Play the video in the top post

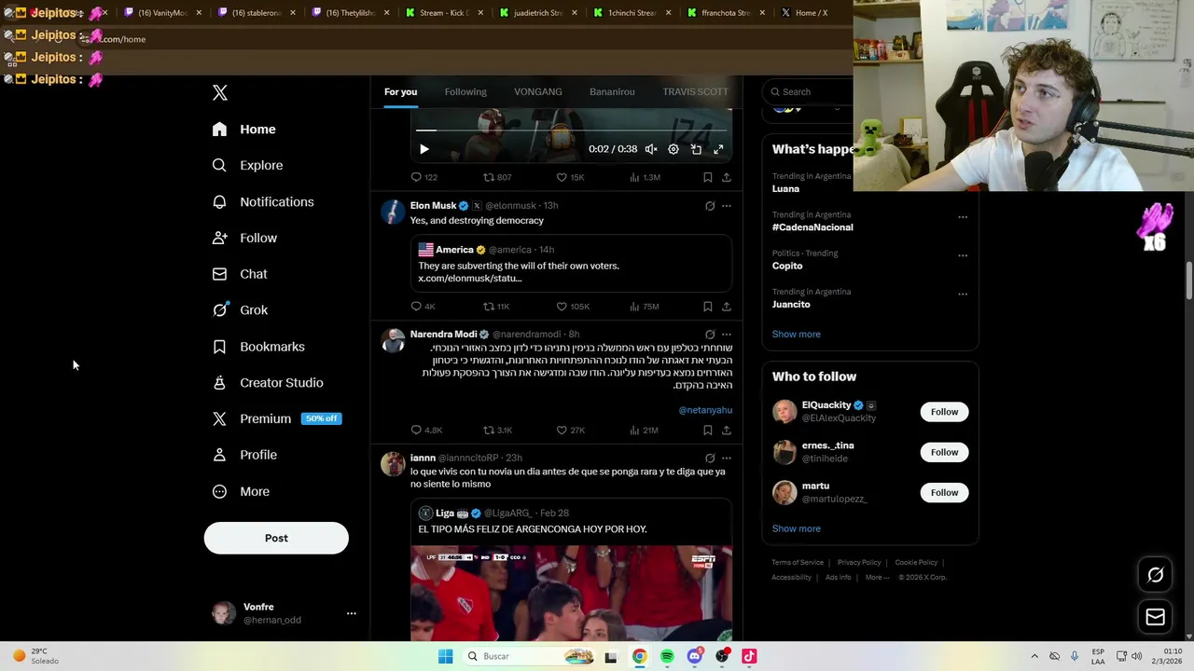click(x=423, y=149)
